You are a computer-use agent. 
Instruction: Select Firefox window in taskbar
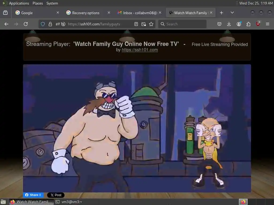tap(31, 202)
